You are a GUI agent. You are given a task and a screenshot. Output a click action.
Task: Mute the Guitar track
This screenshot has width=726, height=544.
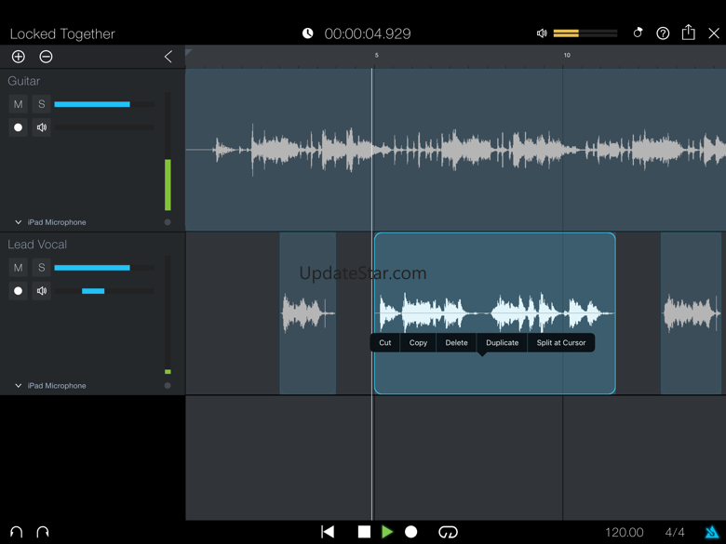coord(18,104)
